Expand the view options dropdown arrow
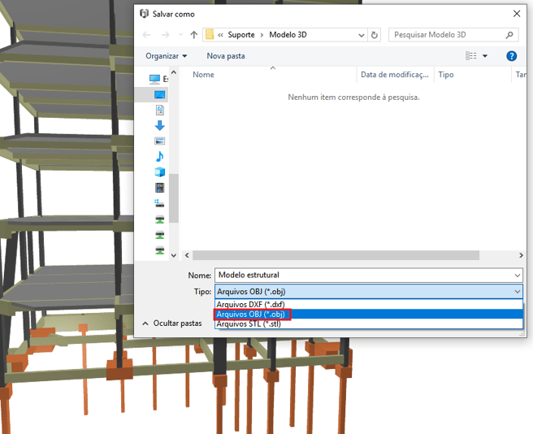This screenshot has width=533, height=434. (485, 56)
